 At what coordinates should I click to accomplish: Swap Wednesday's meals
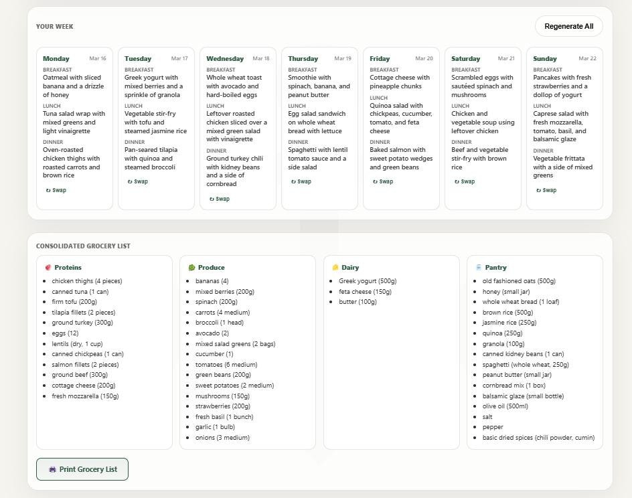pos(220,199)
